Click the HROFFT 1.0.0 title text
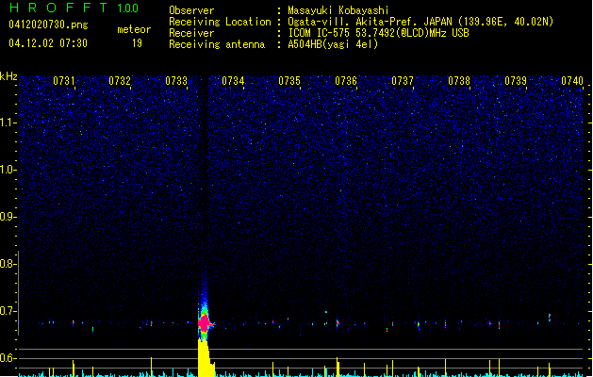 tap(74, 8)
